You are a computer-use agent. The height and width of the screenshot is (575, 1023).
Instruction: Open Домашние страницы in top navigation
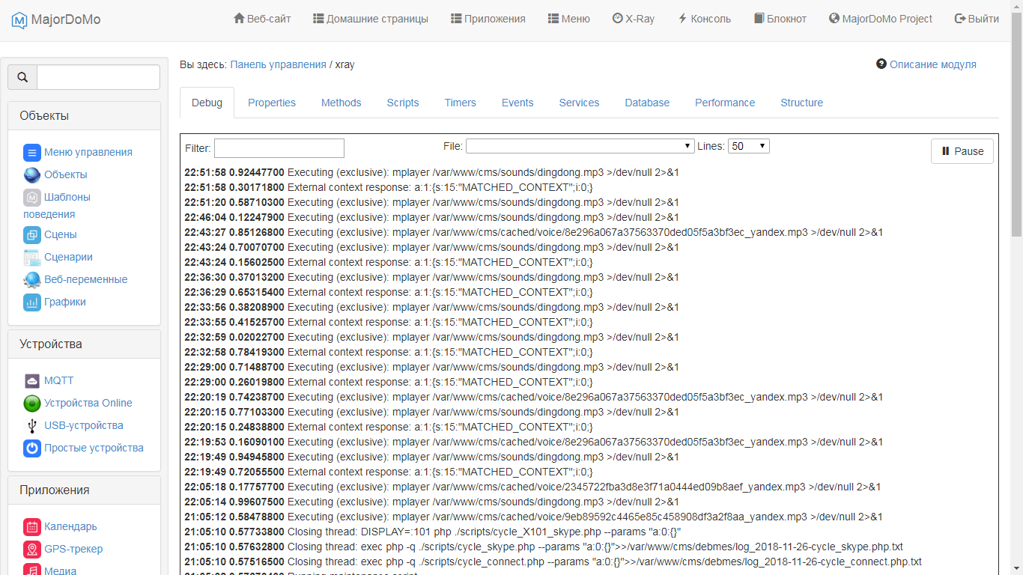tap(371, 19)
